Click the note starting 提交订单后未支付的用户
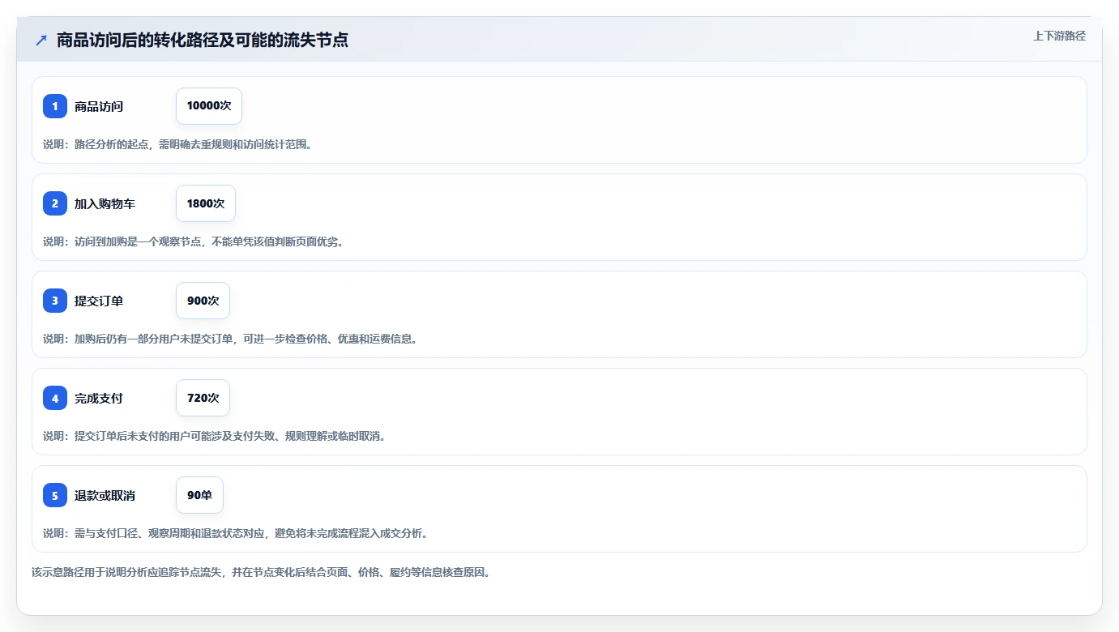The height and width of the screenshot is (632, 1119). (x=215, y=436)
